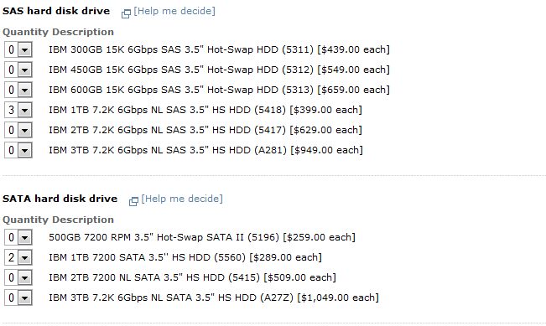The image size is (546, 326).
Task: Open quantity dropdown for IBM 2TB NL SATA (5415)
Action: click(x=18, y=278)
